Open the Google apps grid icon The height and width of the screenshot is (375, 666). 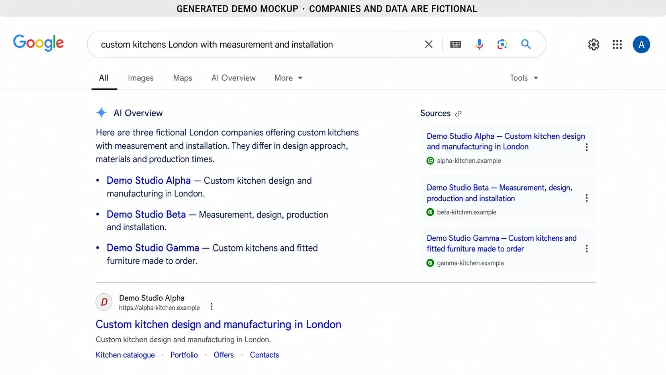[x=617, y=44]
